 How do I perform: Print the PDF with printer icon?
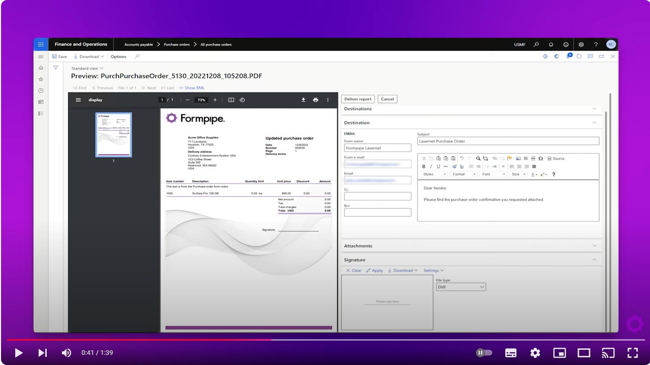tap(315, 100)
